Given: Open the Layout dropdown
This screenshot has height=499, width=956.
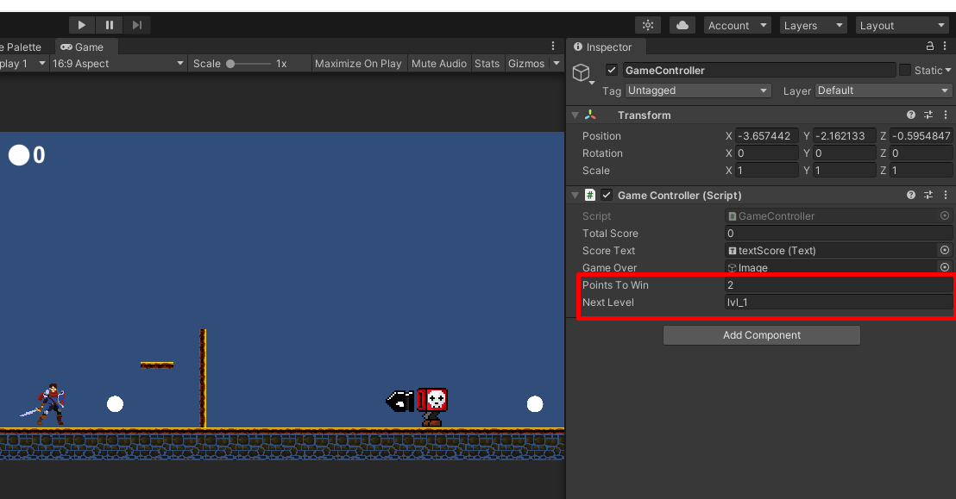Looking at the screenshot, I should coord(902,26).
